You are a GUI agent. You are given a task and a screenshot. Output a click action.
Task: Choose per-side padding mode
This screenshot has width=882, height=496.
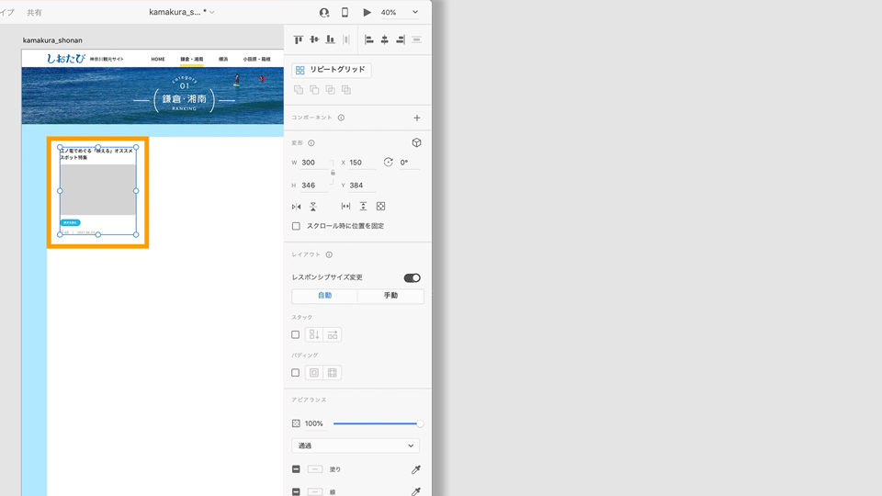tap(333, 373)
